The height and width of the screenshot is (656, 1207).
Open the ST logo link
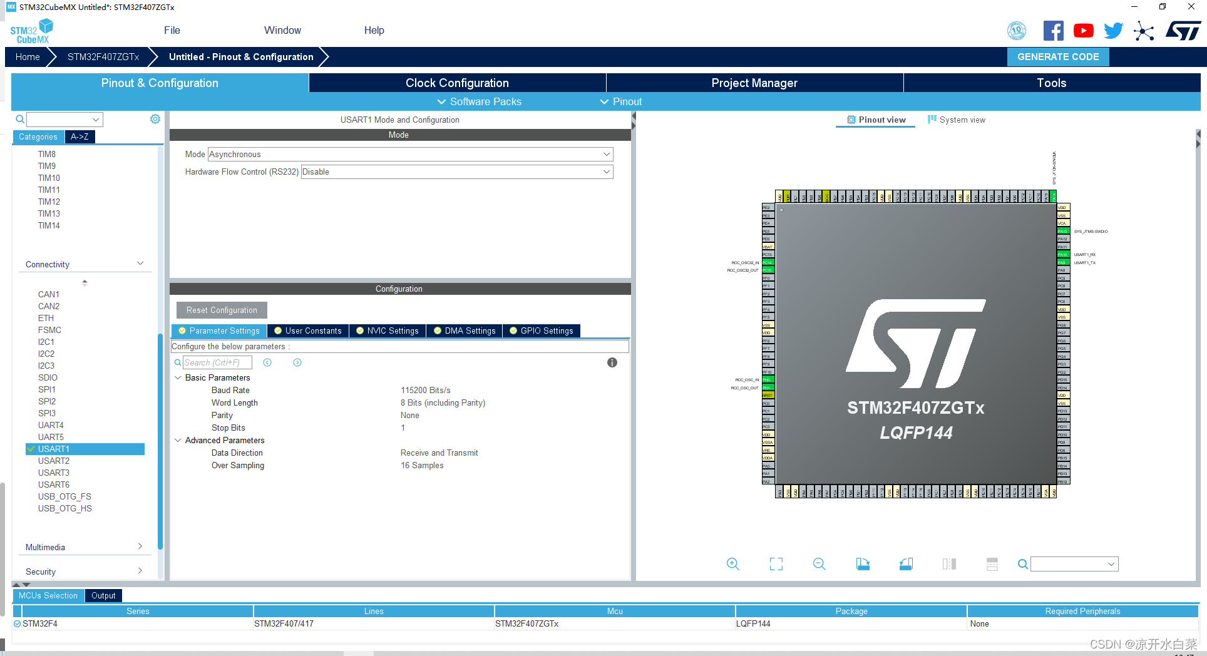point(1183,30)
